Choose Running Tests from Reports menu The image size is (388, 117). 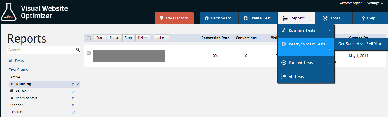coord(306,30)
